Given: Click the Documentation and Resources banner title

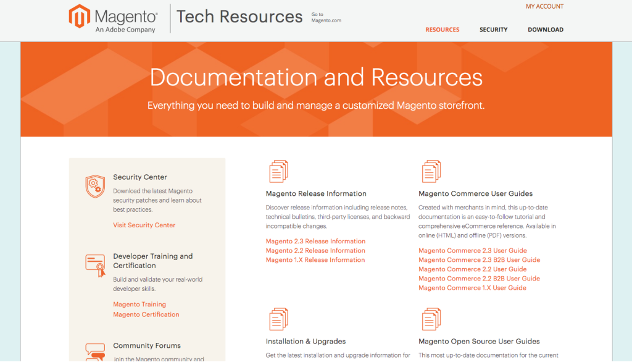Looking at the screenshot, I should (316, 77).
